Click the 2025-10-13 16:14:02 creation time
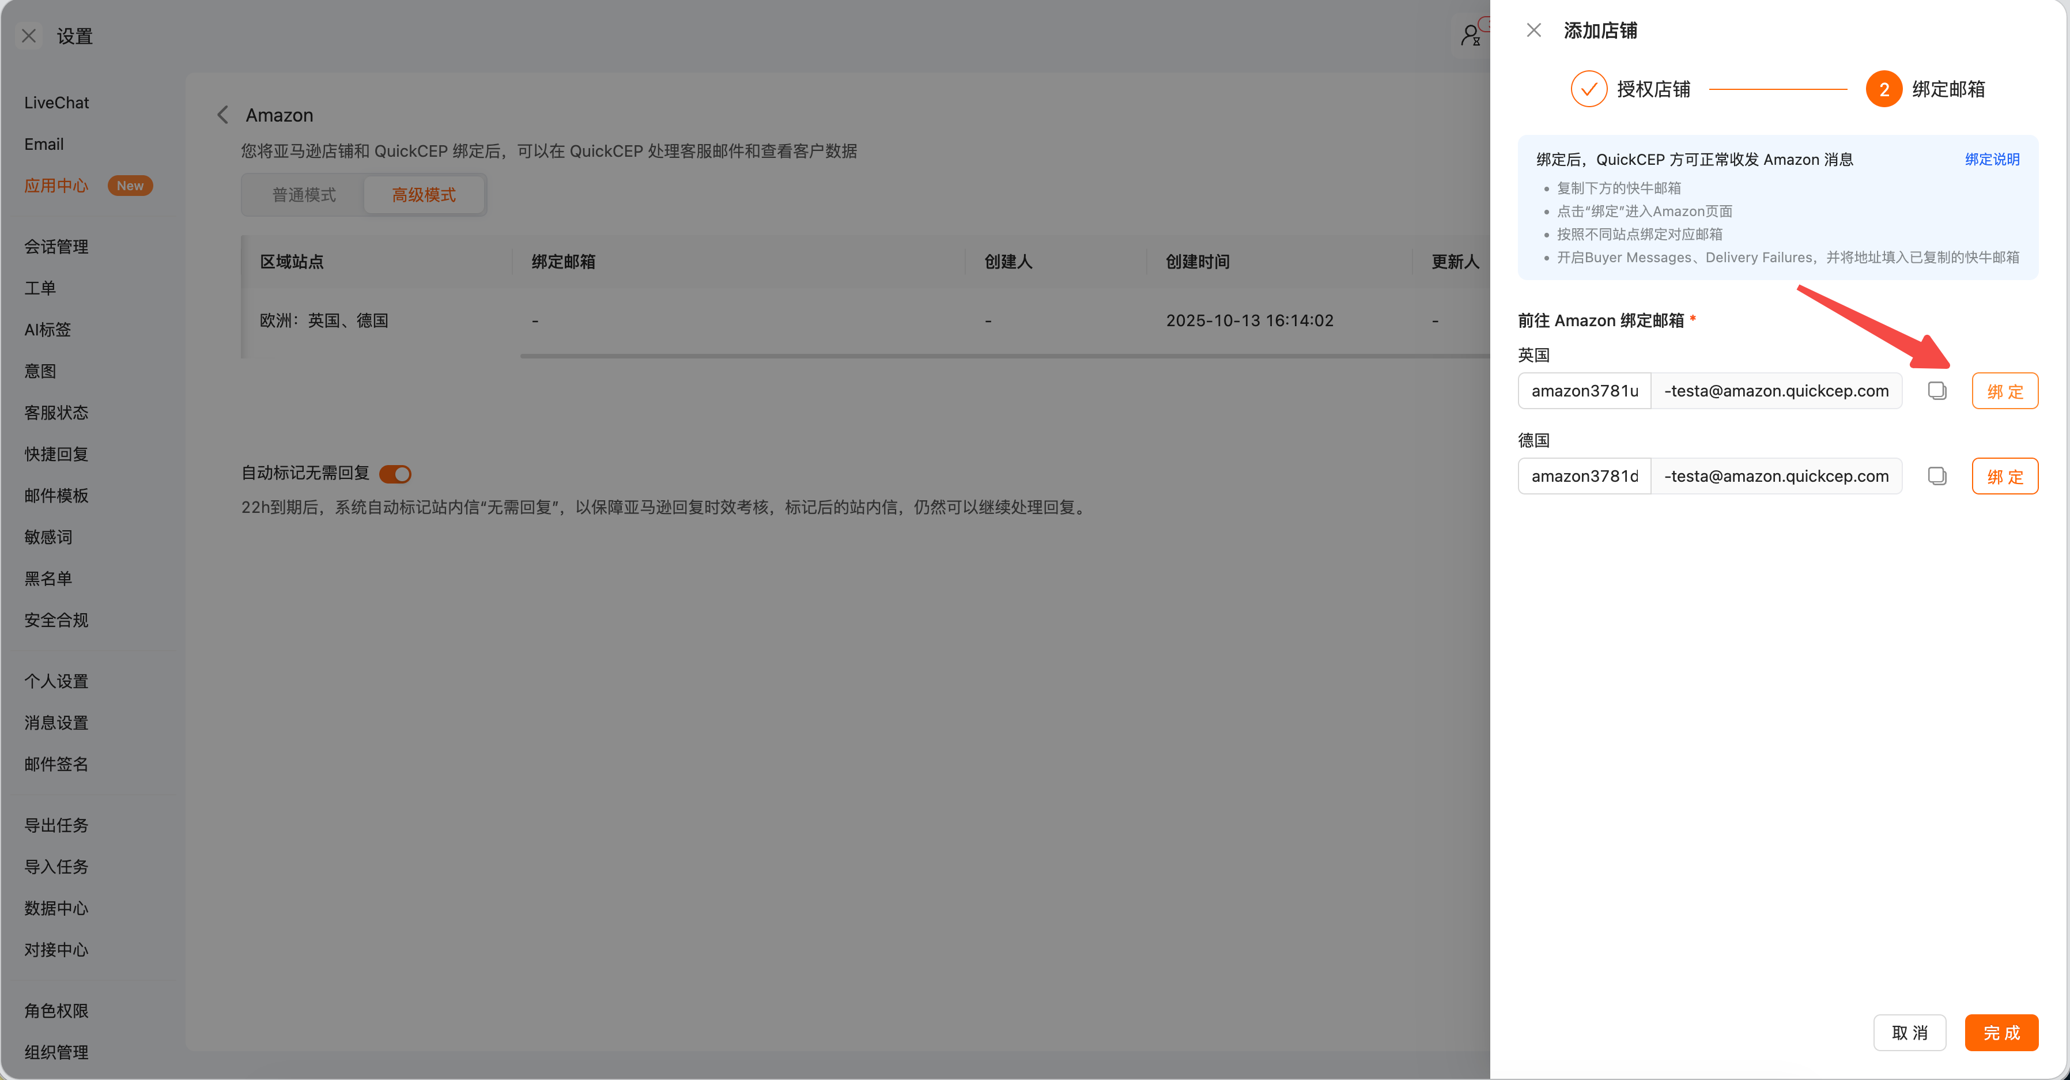 point(1249,320)
